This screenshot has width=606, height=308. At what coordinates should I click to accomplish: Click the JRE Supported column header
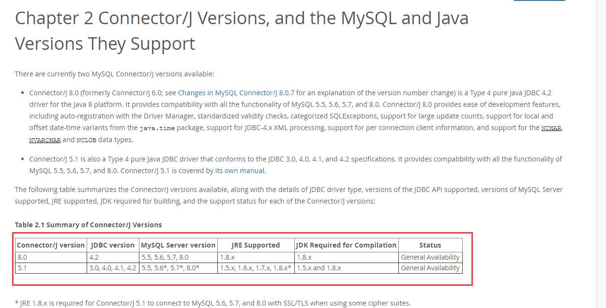point(256,245)
